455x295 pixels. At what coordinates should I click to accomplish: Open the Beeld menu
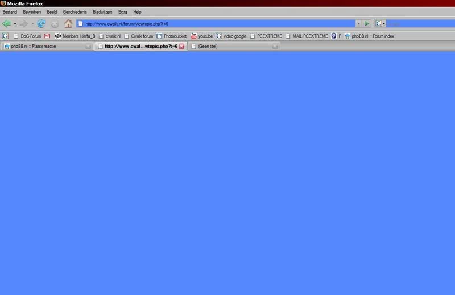(x=52, y=12)
